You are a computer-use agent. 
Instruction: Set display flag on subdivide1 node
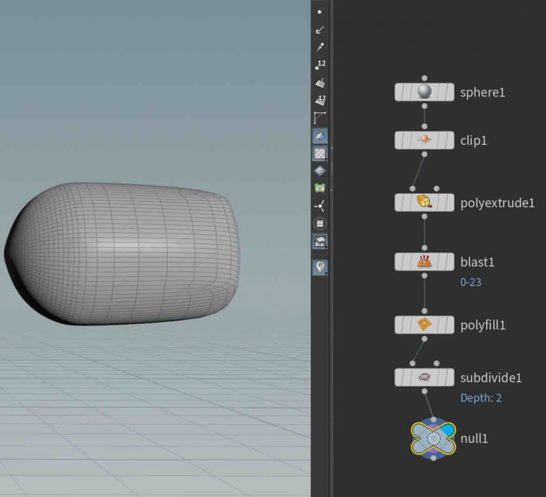coord(448,378)
